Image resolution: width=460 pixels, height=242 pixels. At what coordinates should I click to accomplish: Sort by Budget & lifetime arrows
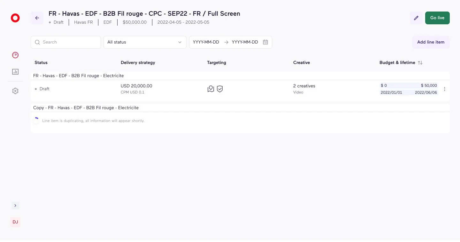(420, 63)
